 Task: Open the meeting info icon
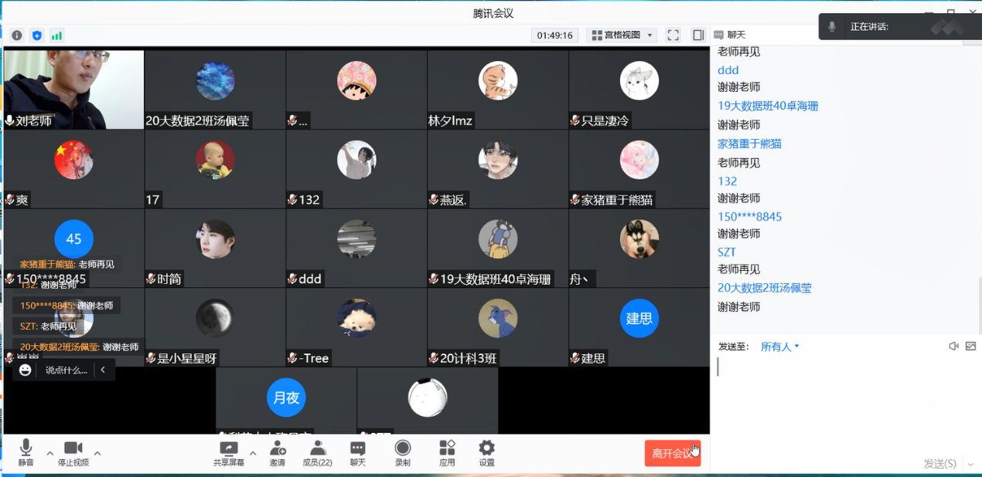(17, 36)
